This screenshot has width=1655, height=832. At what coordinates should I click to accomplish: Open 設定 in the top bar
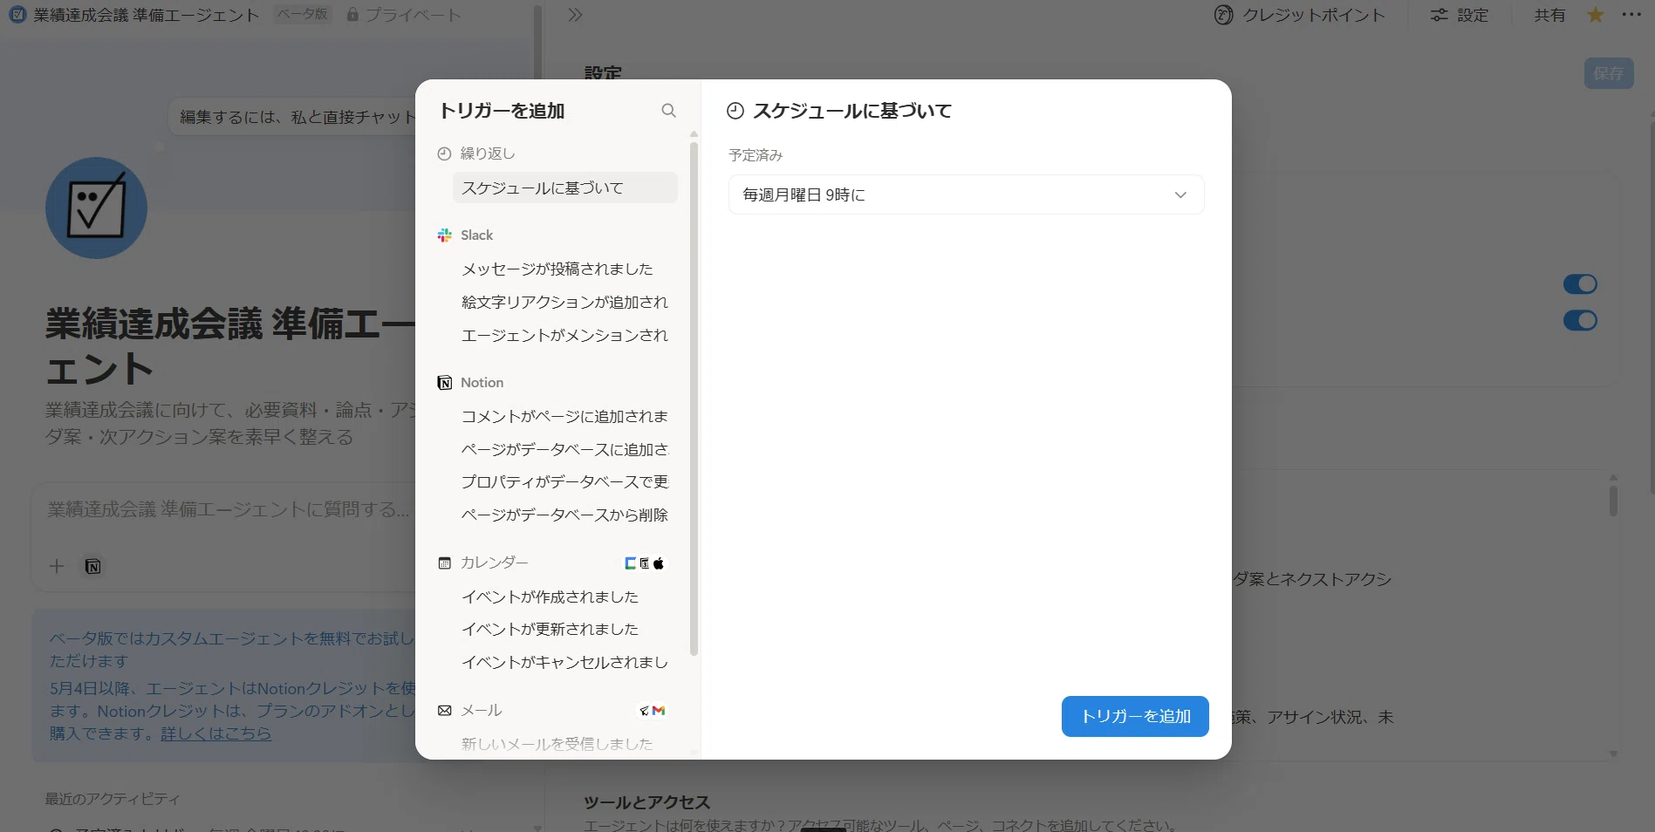point(1460,15)
